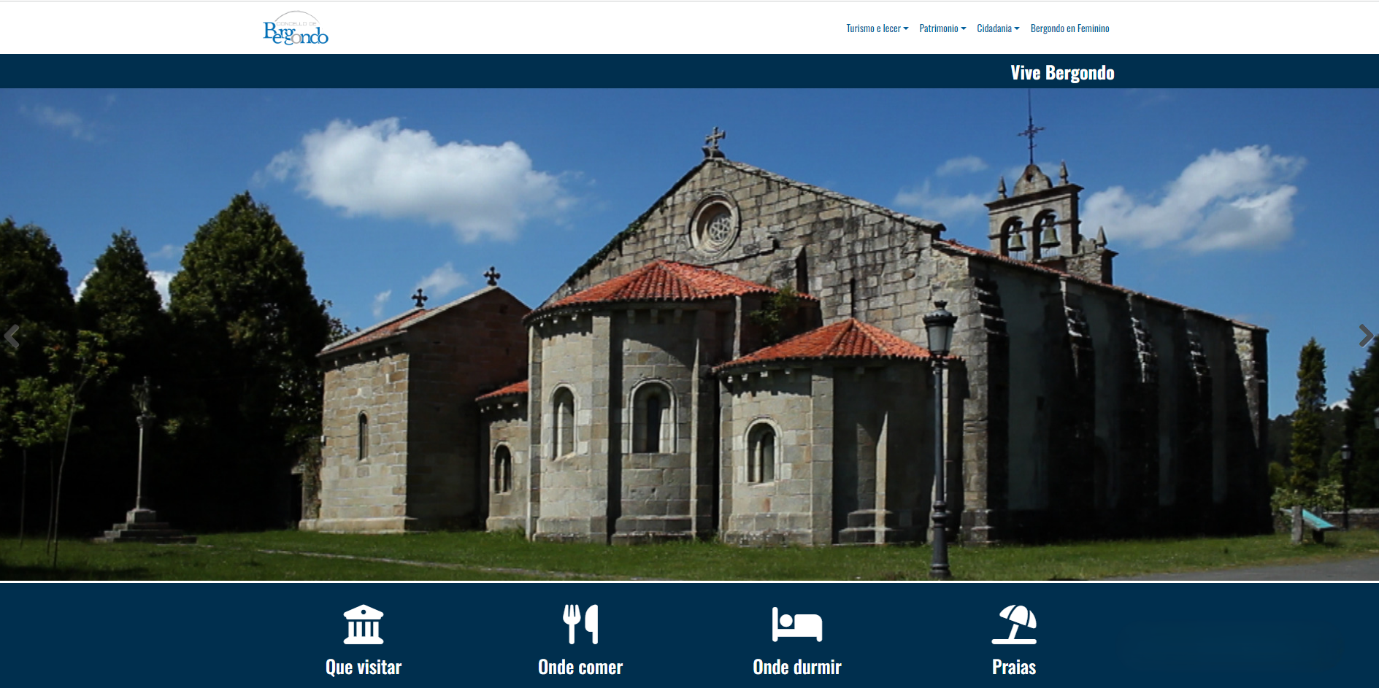Open the Patrimonio menu
Screen dimensions: 1379x688
938,28
